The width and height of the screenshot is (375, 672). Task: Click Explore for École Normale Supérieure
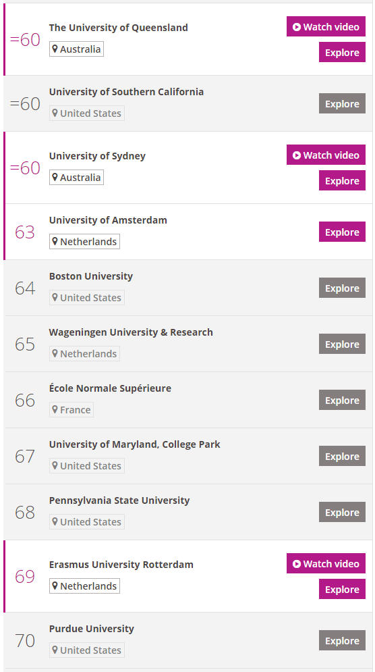(342, 400)
